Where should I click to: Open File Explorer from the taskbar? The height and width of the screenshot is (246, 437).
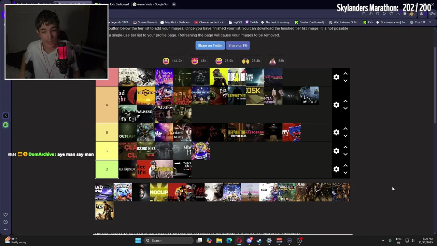click(219, 241)
